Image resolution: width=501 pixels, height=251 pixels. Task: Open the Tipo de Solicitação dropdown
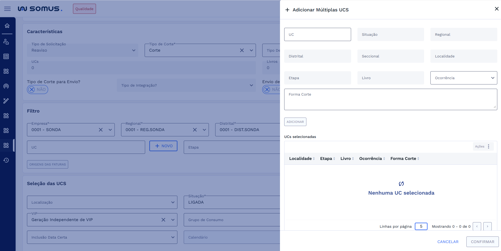point(82,50)
